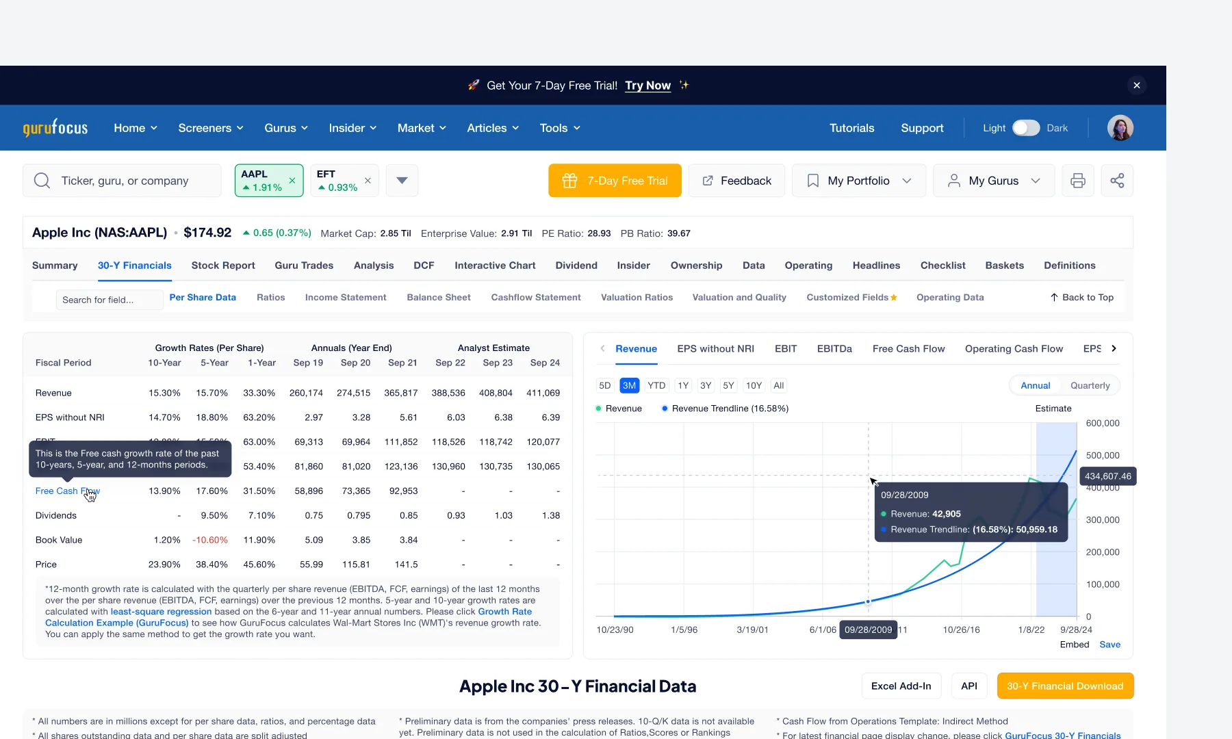Toggle the Light/Dark theme switch
The image size is (1232, 739).
pos(1026,128)
